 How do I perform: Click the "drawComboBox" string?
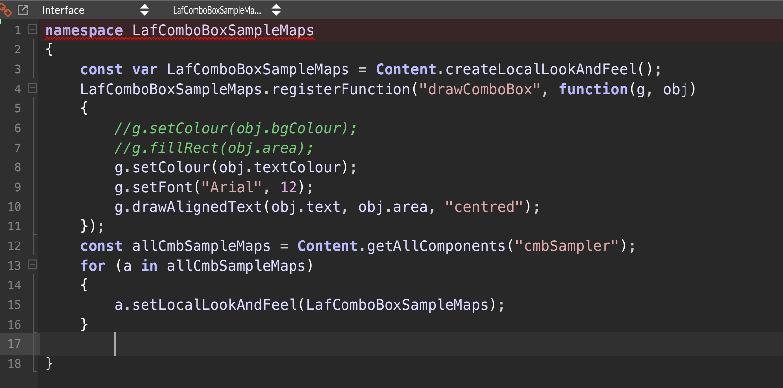pyautogui.click(x=479, y=89)
